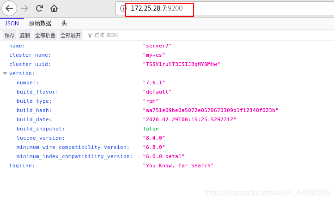Select the cluster_uuid key

[30, 65]
